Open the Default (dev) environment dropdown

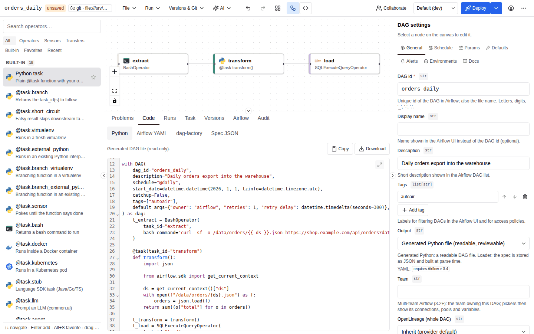click(436, 8)
